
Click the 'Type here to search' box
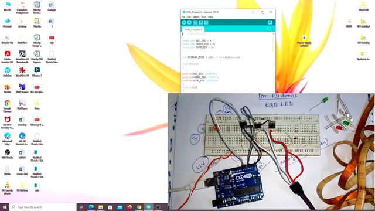click(x=43, y=207)
